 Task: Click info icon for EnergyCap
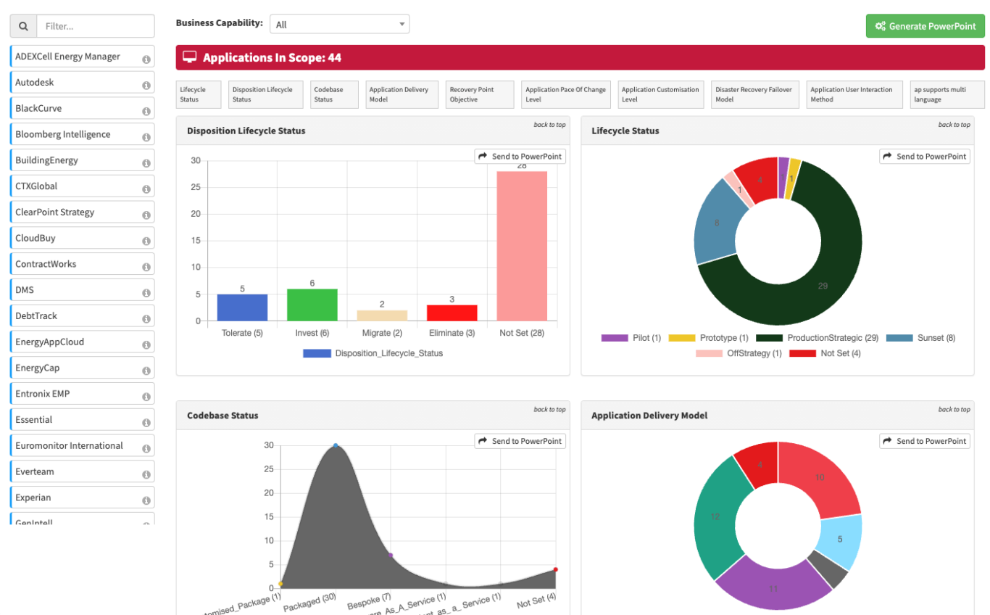[146, 371]
